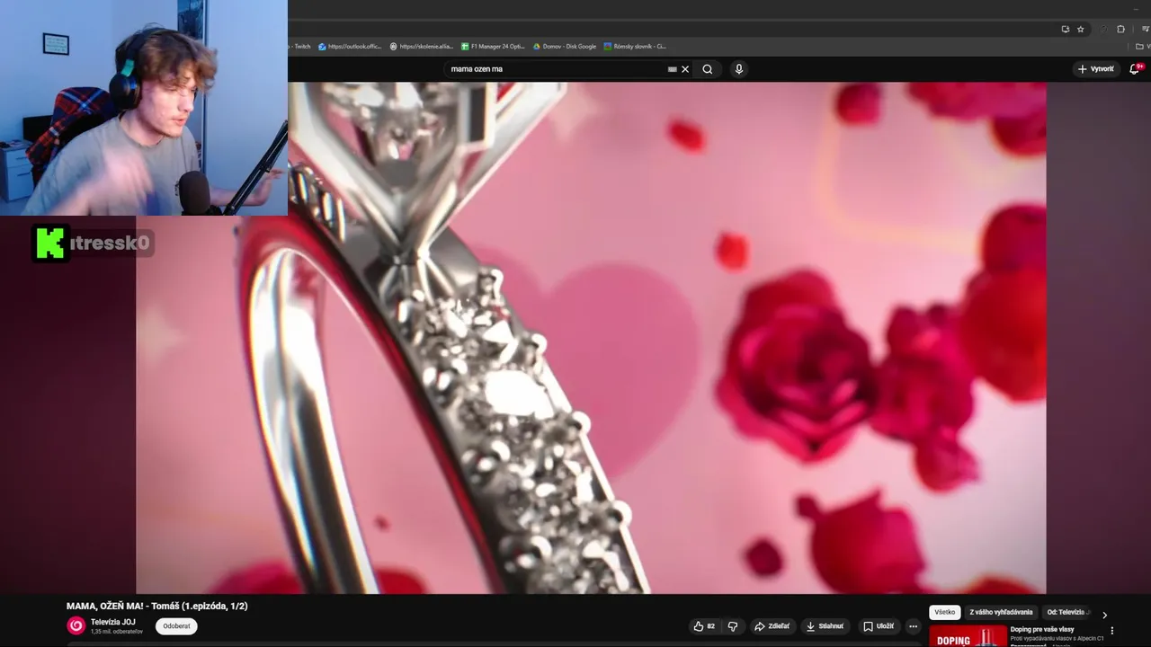Select 'Z vášho vyhľadávania' filter chip
The width and height of the screenshot is (1151, 647).
coord(1001,612)
